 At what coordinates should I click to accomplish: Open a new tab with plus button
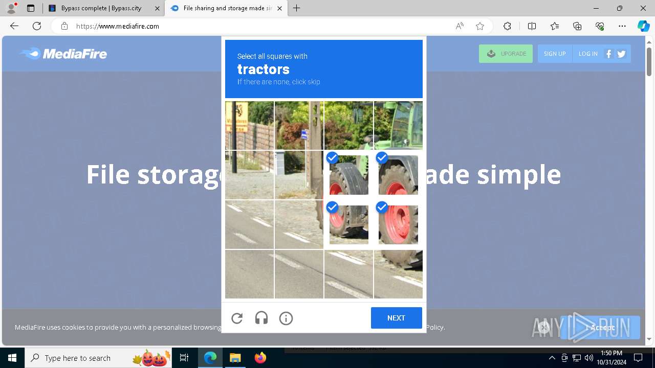[x=297, y=8]
